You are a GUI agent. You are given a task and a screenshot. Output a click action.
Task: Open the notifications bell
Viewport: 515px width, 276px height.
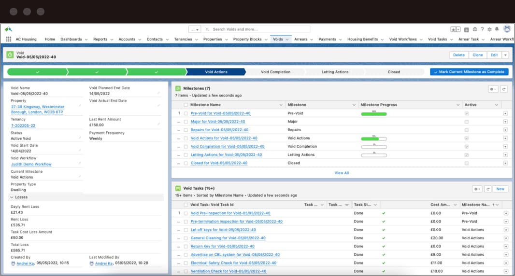click(497, 29)
